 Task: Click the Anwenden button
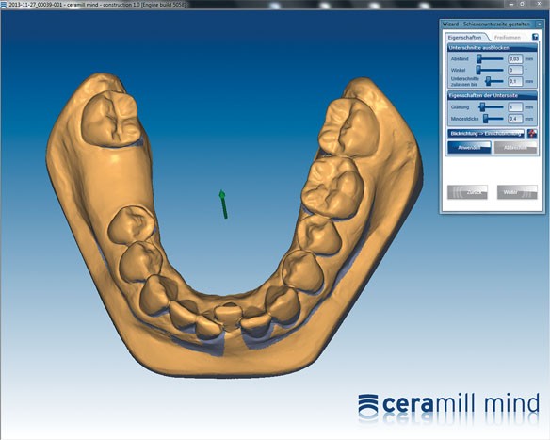pos(469,148)
